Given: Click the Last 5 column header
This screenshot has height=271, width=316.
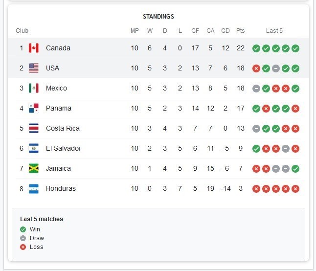Looking at the screenshot, I should pyautogui.click(x=274, y=31).
